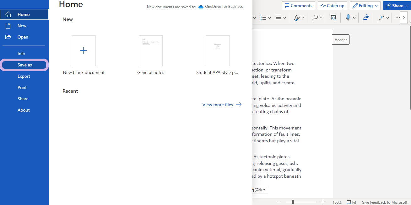Select the New blank document thumbnail
The width and height of the screenshot is (411, 205).
pos(84,51)
